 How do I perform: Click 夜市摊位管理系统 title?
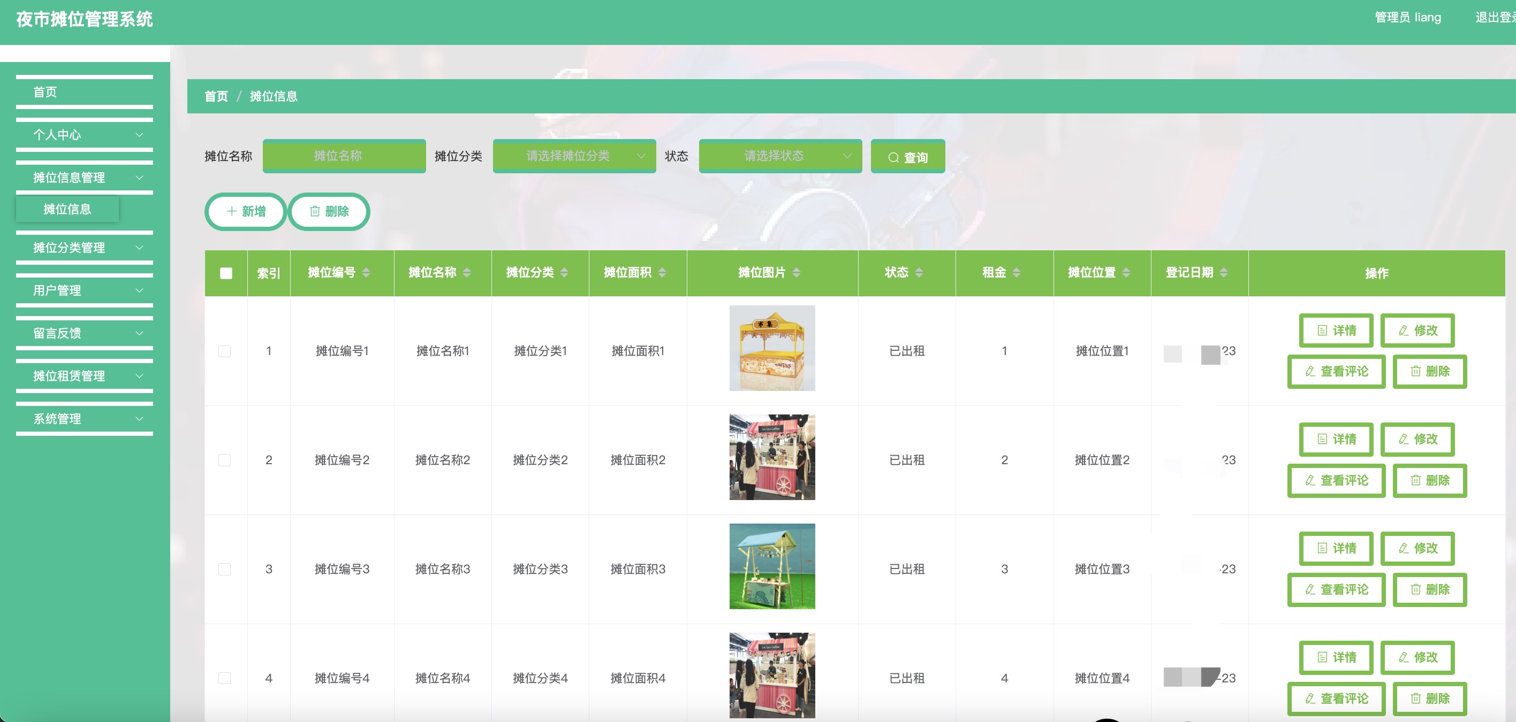click(x=84, y=19)
